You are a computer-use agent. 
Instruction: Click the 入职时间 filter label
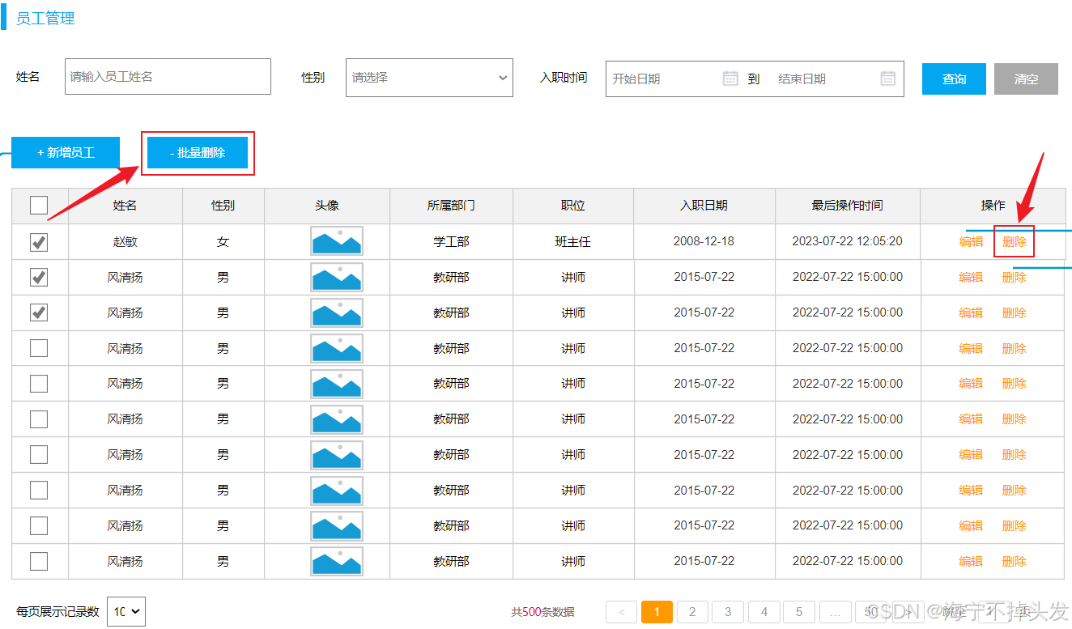[564, 78]
